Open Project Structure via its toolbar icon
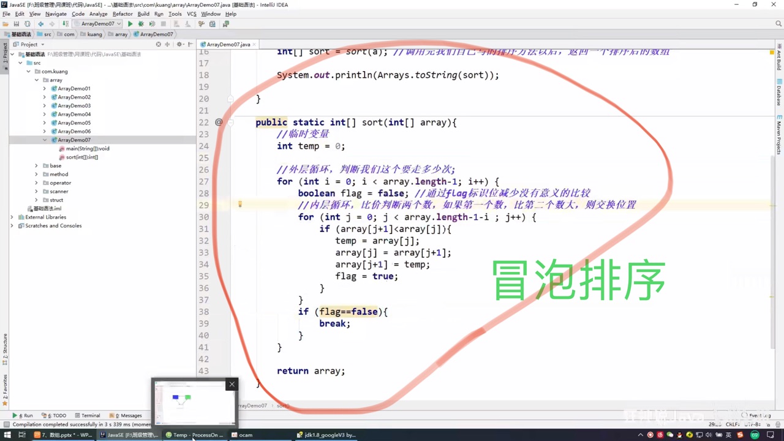 click(213, 24)
